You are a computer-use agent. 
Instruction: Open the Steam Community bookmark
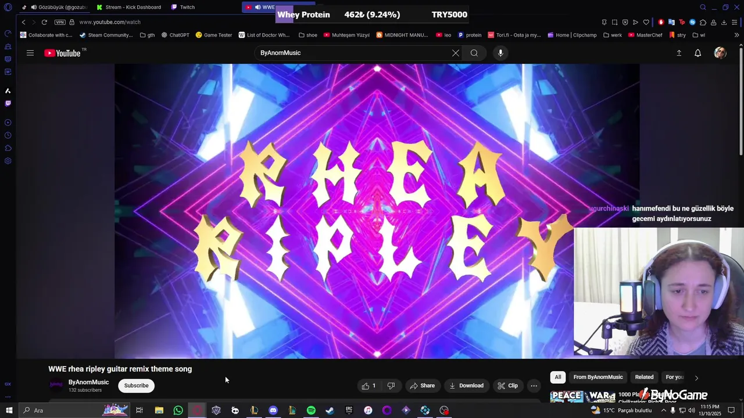(106, 35)
